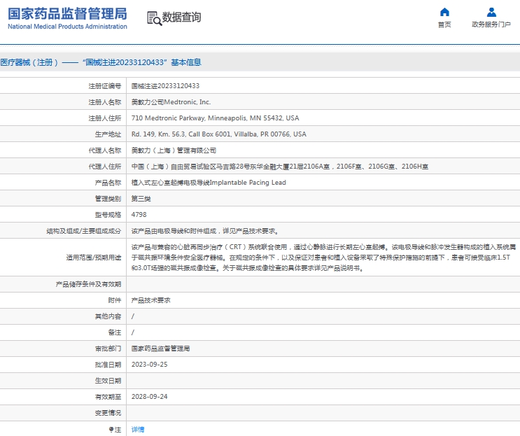Click the 附件 row label
This screenshot has width=520, height=436.
pyautogui.click(x=115, y=300)
